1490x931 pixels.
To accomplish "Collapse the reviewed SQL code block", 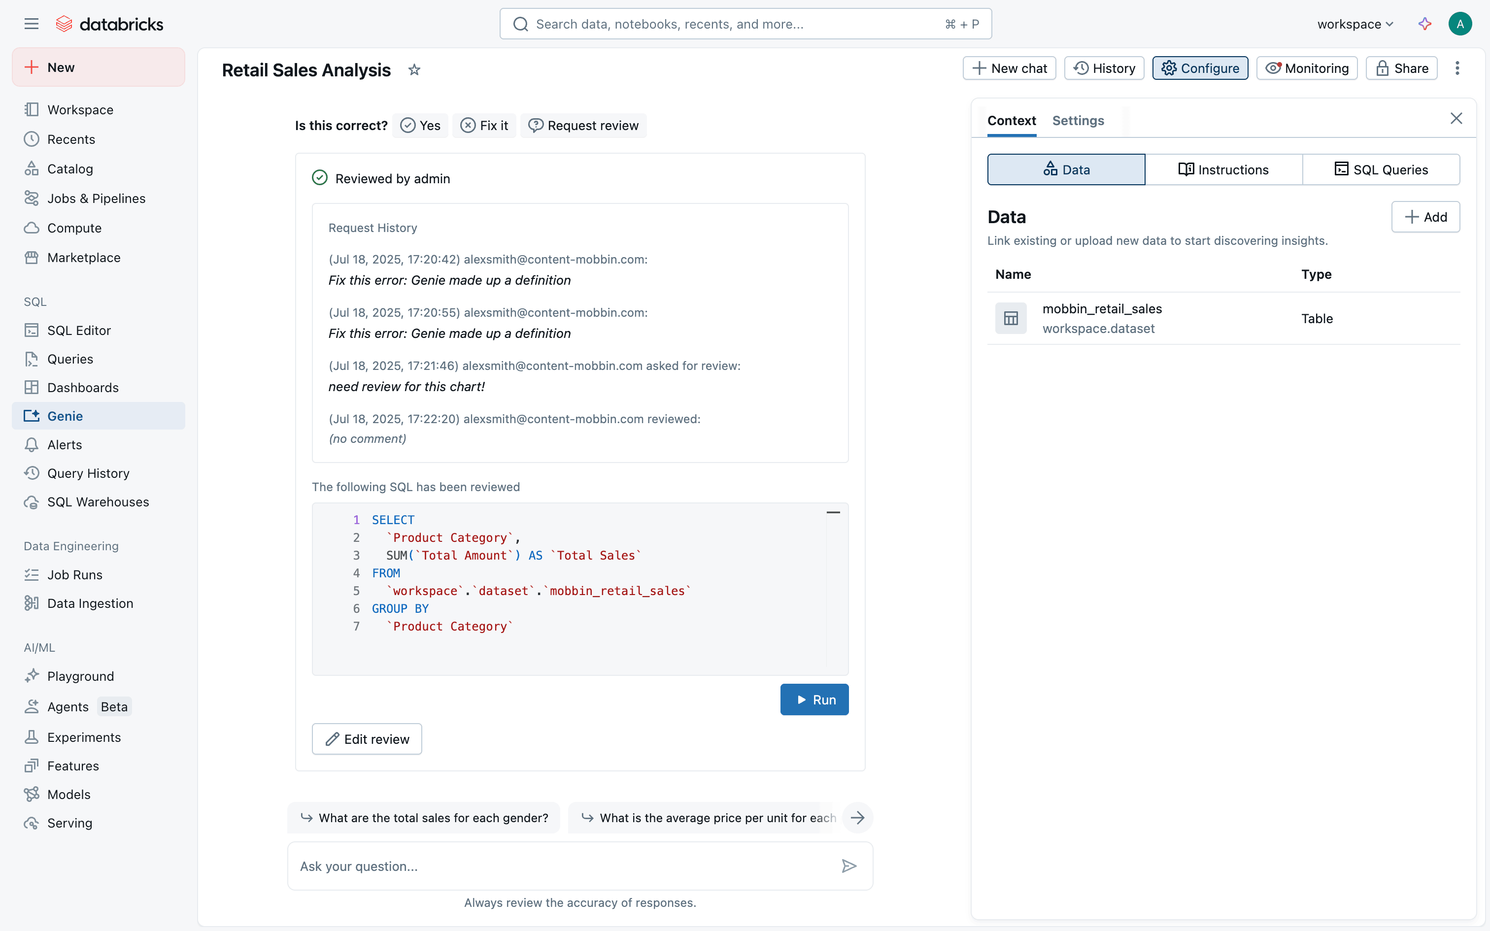I will click(x=833, y=512).
